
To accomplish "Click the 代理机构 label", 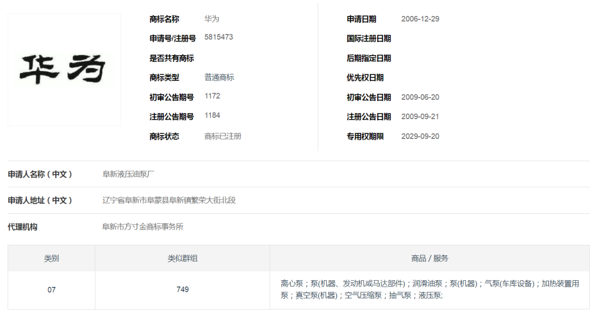I will (23, 227).
